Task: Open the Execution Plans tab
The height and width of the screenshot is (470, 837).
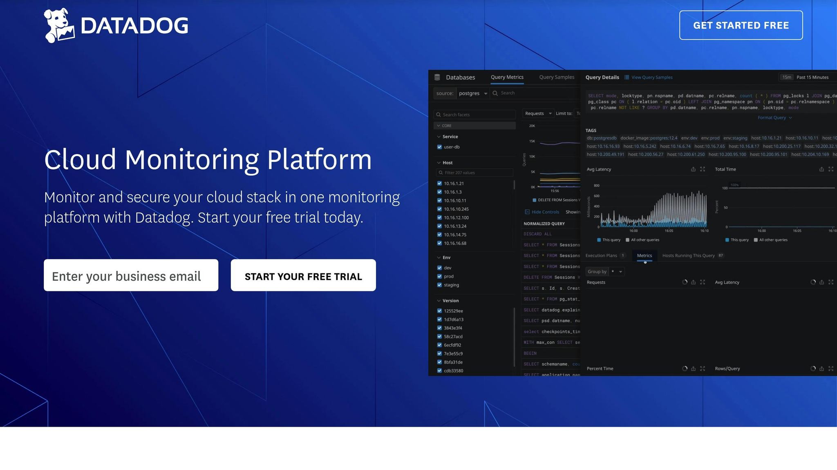Action: pos(601,256)
